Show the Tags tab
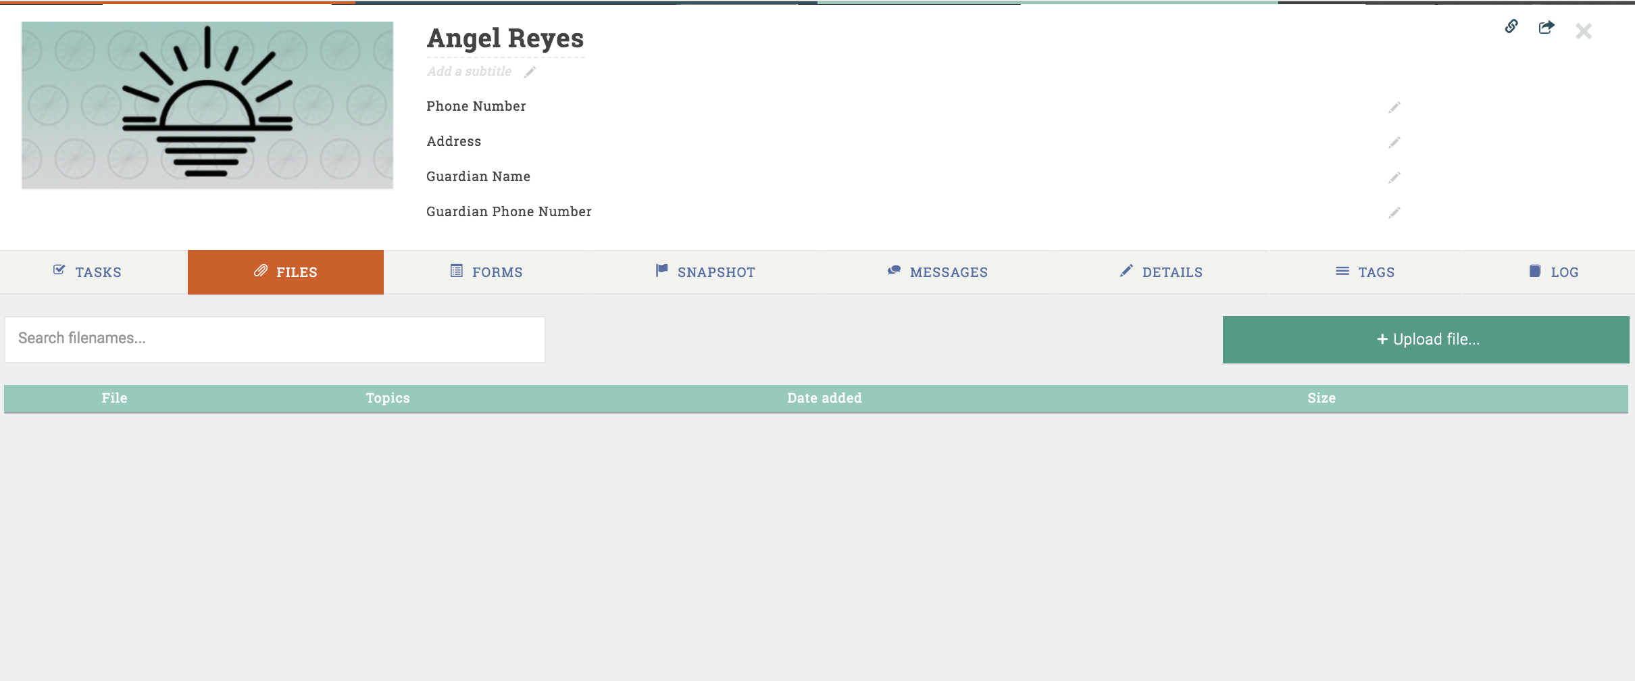Image resolution: width=1635 pixels, height=681 pixels. tap(1365, 272)
